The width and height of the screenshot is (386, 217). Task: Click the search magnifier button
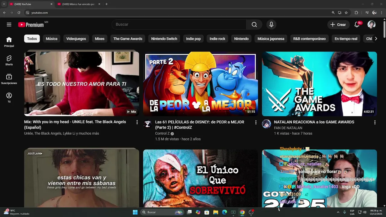254,25
